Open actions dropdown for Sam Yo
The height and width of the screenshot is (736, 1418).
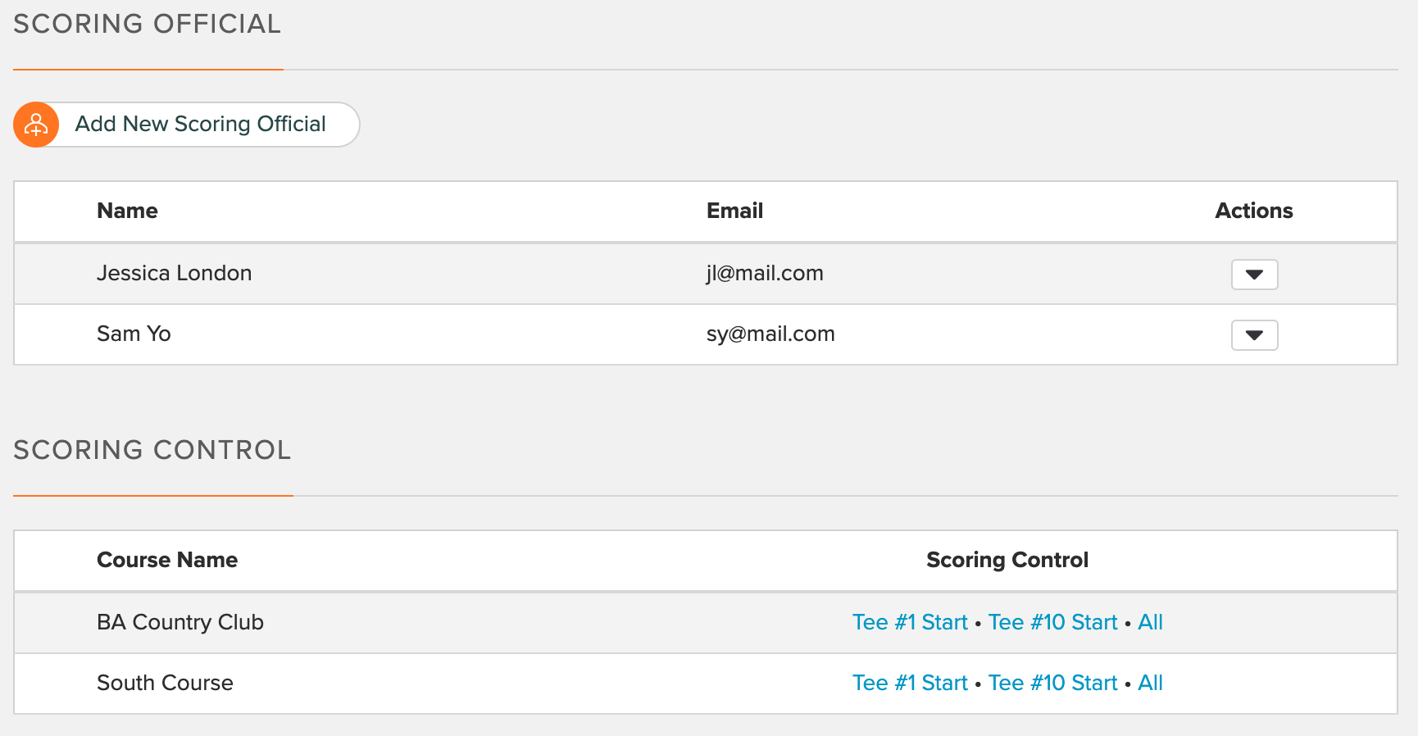(1254, 335)
